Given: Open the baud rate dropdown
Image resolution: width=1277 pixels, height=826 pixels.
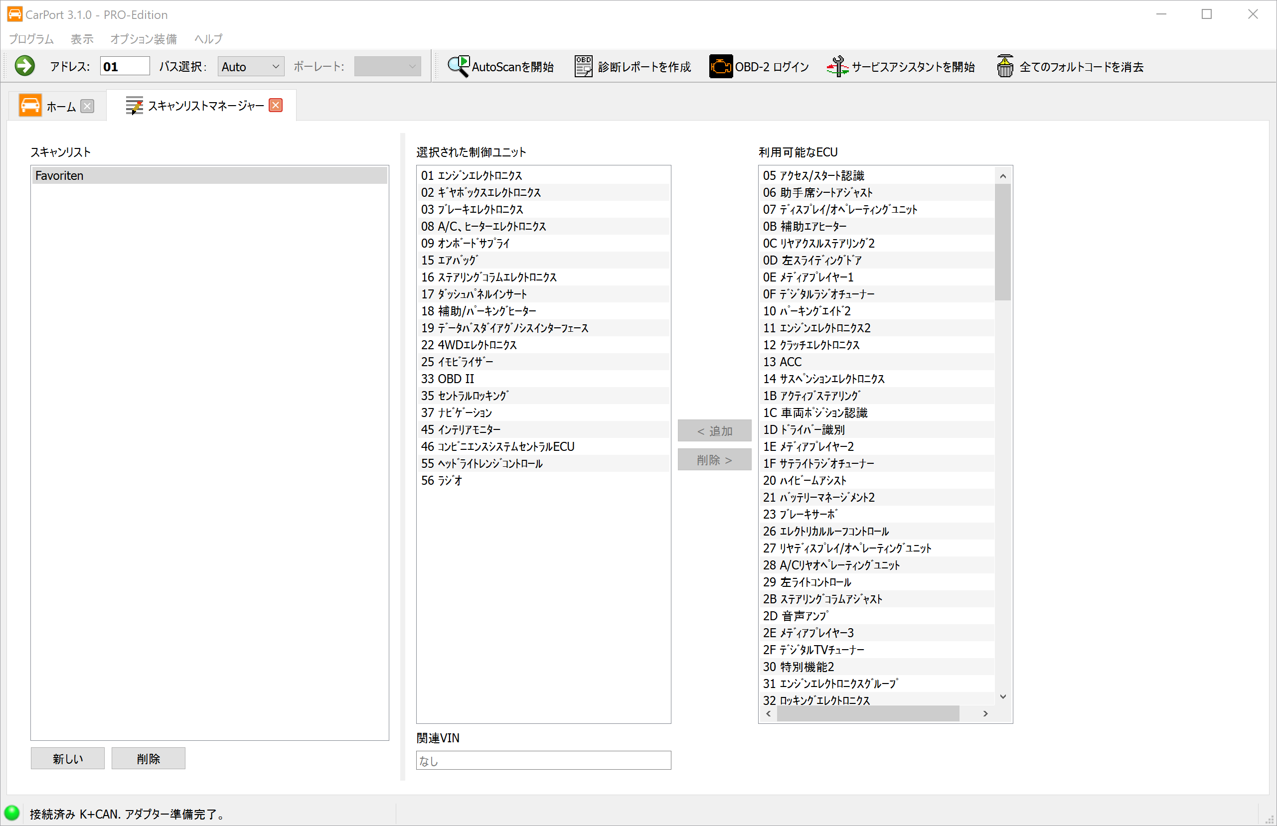Looking at the screenshot, I should (x=387, y=67).
